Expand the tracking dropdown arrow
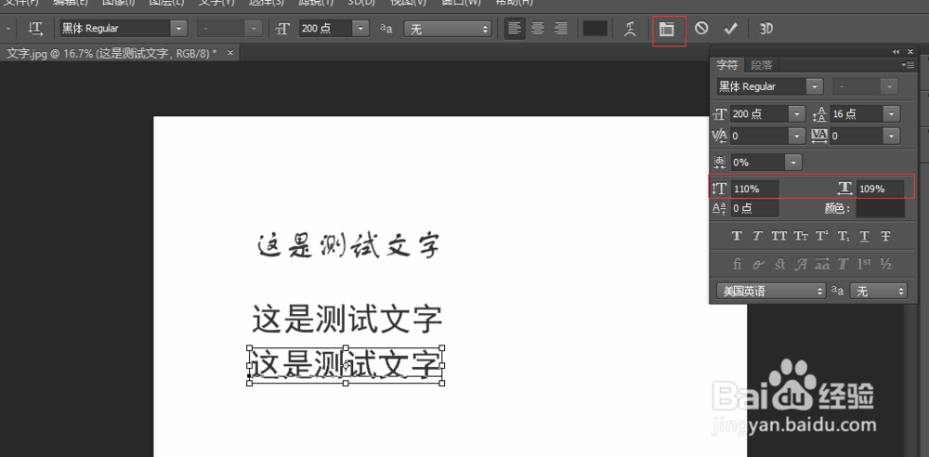 [x=892, y=137]
